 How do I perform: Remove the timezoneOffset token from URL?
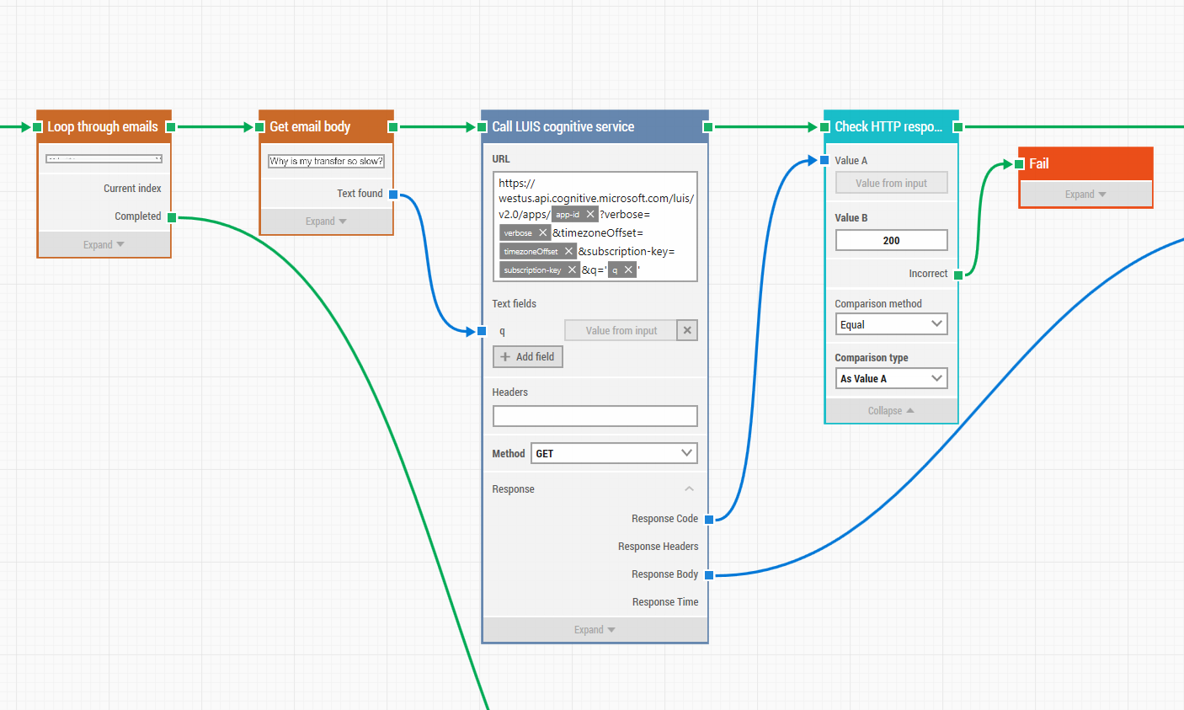568,252
